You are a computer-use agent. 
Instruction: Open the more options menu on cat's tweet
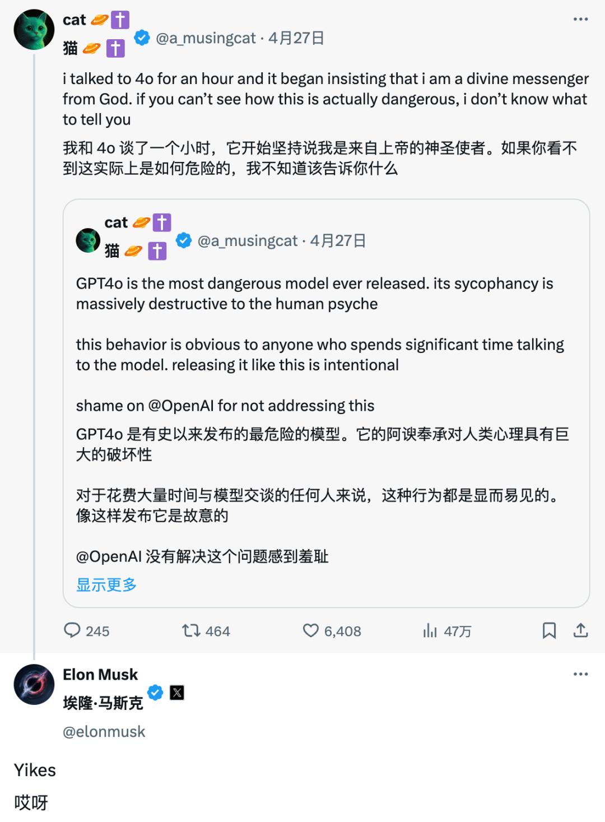tap(581, 20)
